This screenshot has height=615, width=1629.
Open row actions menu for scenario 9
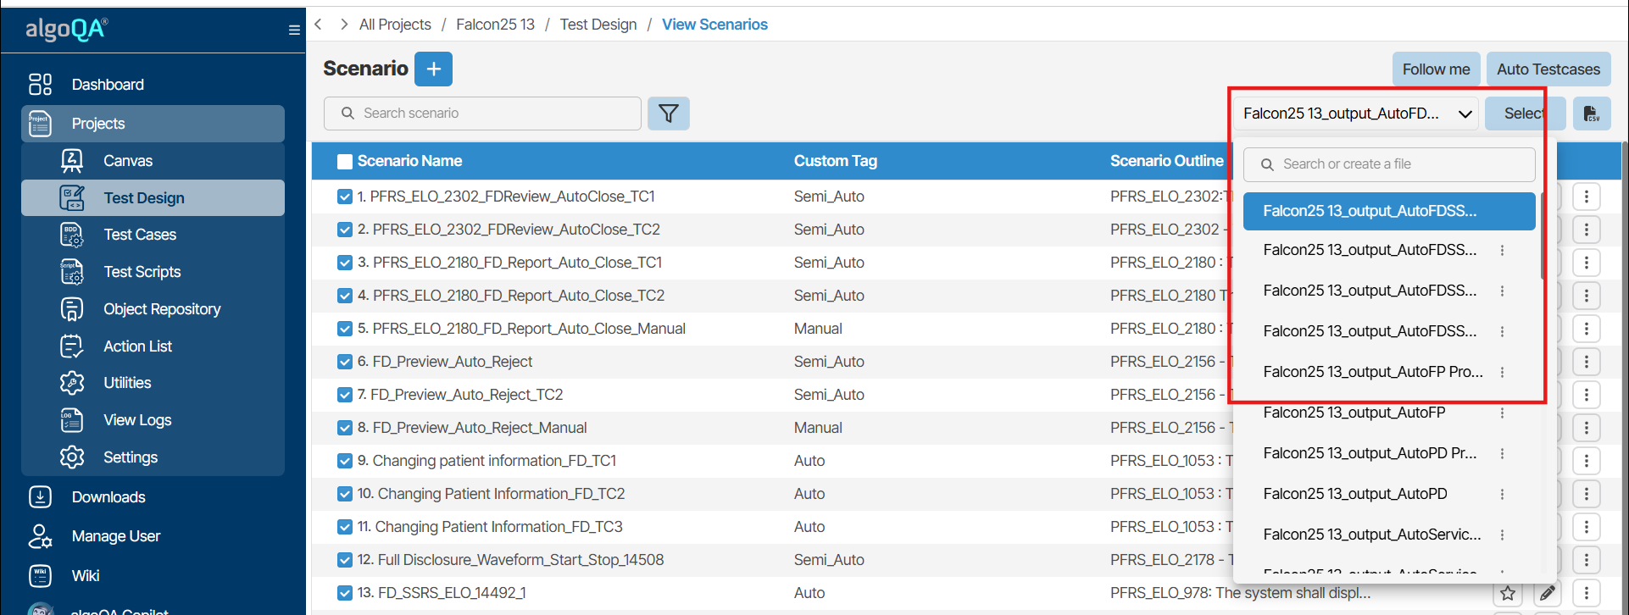pos(1587,461)
